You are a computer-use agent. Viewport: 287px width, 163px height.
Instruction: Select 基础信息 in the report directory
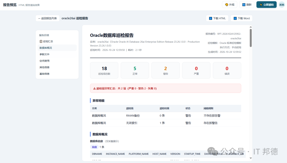57,74
